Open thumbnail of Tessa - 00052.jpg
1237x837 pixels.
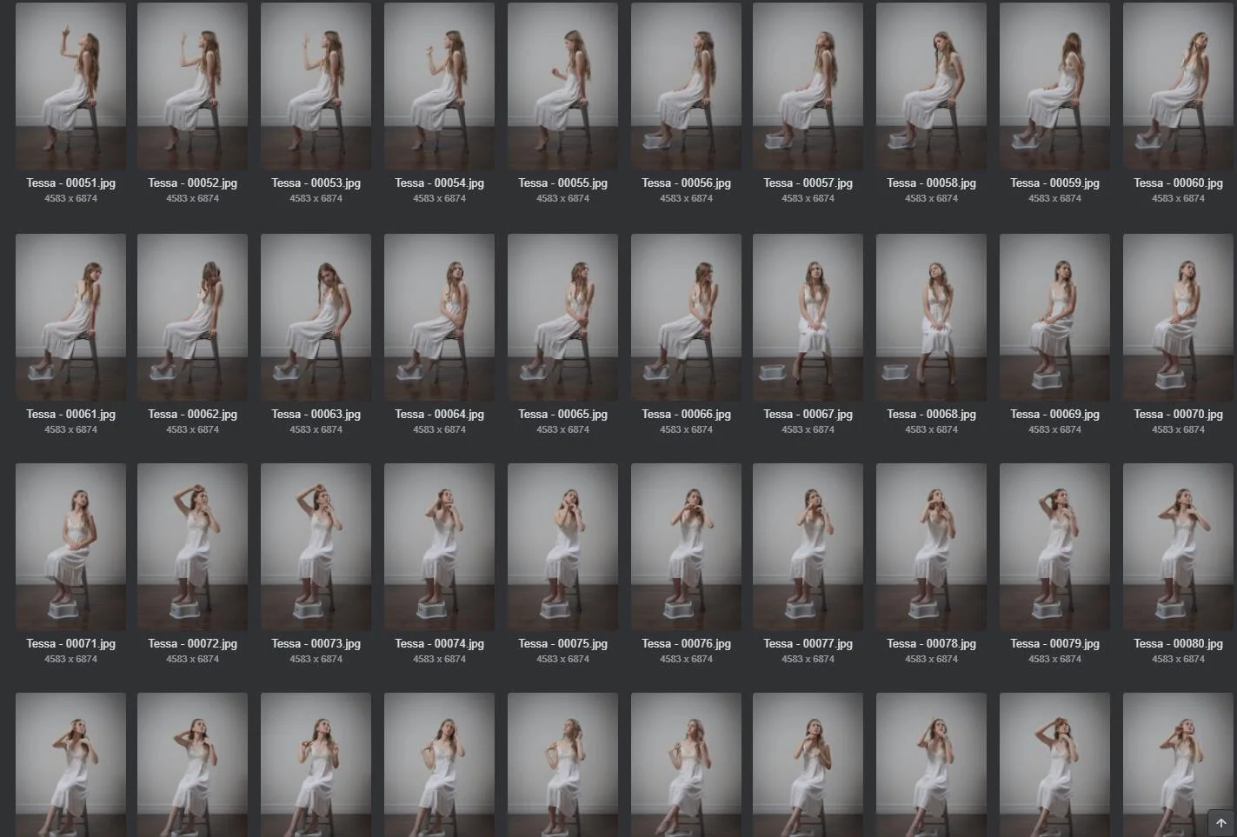pos(192,86)
